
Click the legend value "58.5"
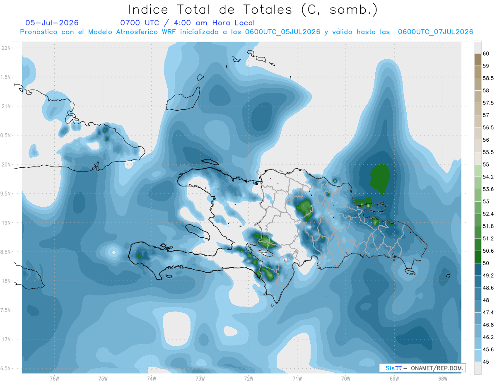488,78
